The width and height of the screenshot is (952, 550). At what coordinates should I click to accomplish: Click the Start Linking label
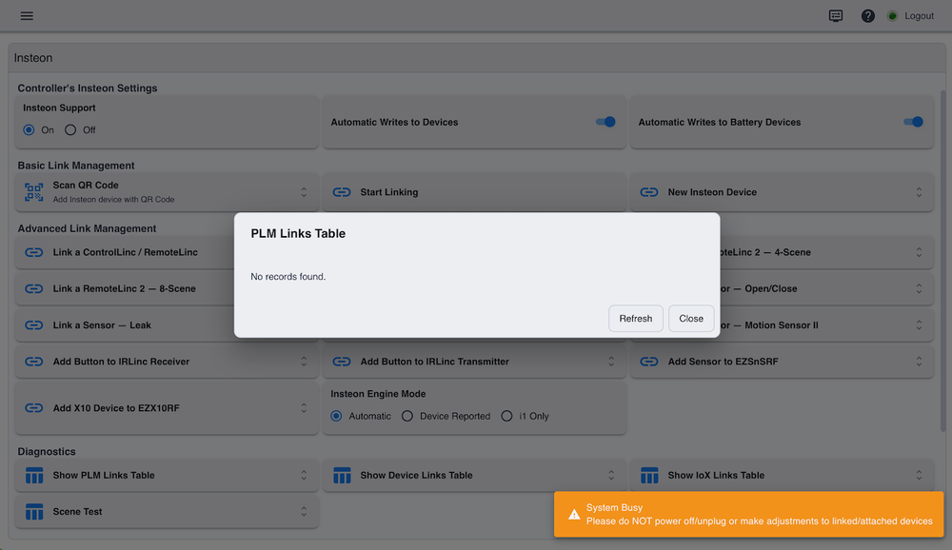pyautogui.click(x=389, y=192)
